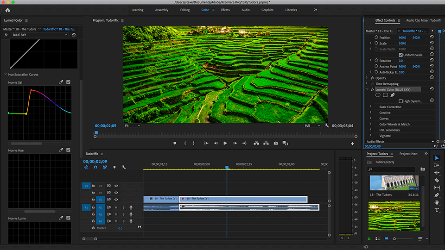Pick Hue vs Sat eyedropper
This screenshot has width=445, height=250.
(61, 82)
